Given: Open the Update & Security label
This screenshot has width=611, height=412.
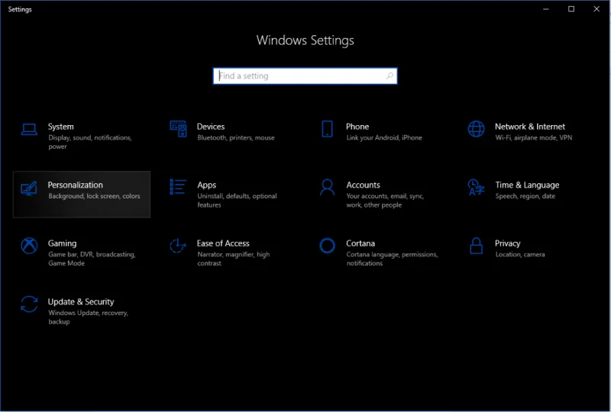Looking at the screenshot, I should pos(81,301).
